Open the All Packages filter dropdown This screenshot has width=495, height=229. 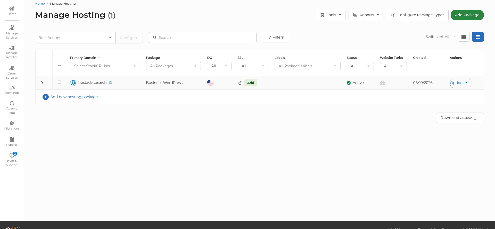pos(173,66)
